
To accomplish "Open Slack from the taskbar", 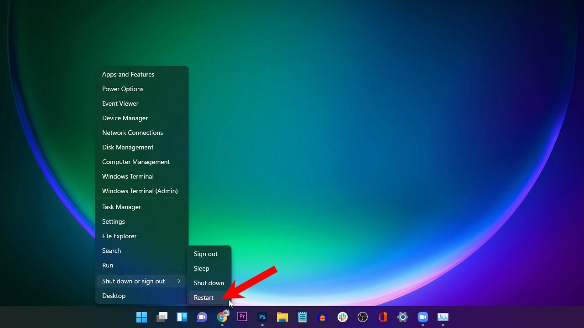I will 342,317.
